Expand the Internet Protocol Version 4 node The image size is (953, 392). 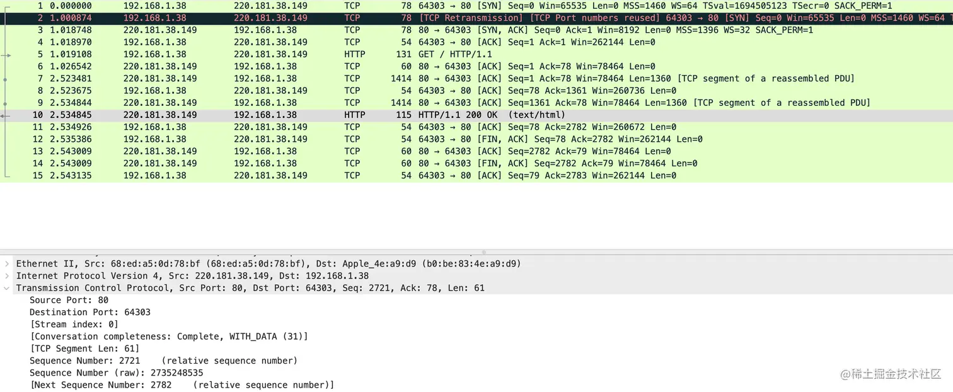[7, 275]
